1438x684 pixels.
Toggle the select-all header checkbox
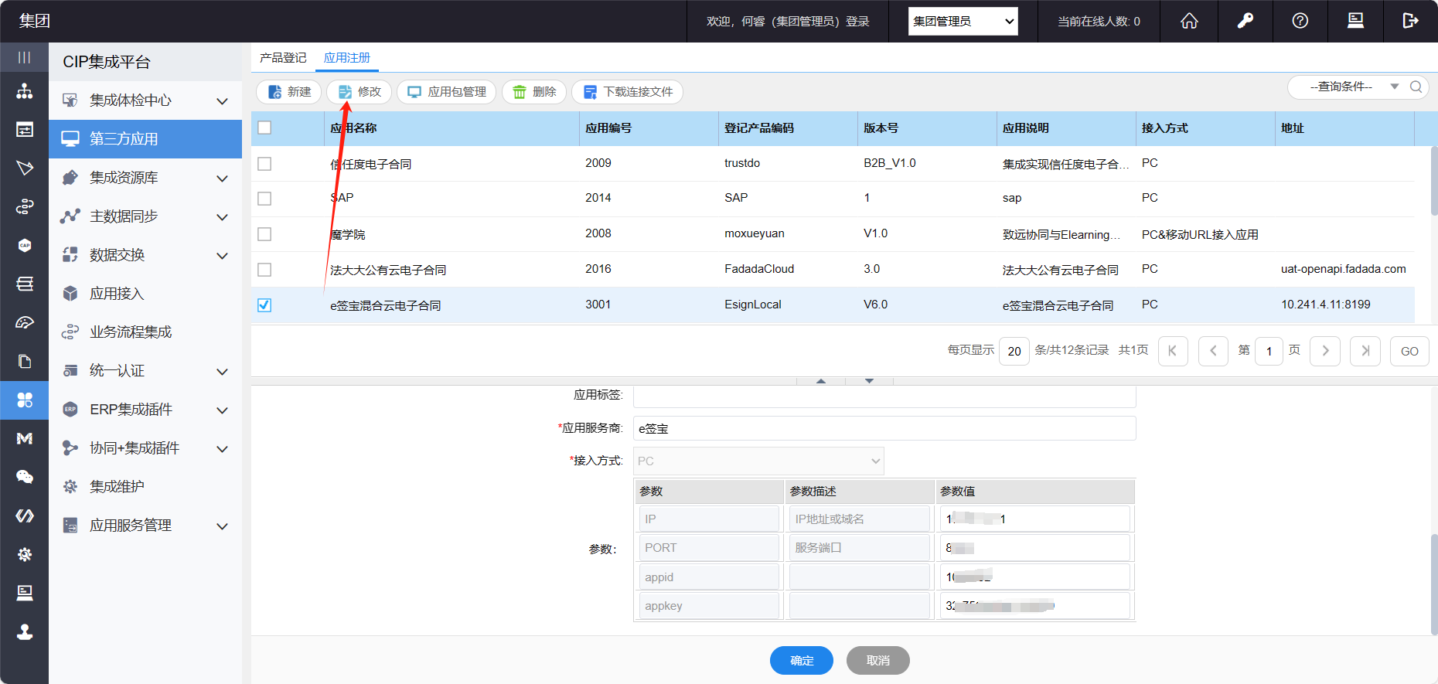(x=264, y=128)
